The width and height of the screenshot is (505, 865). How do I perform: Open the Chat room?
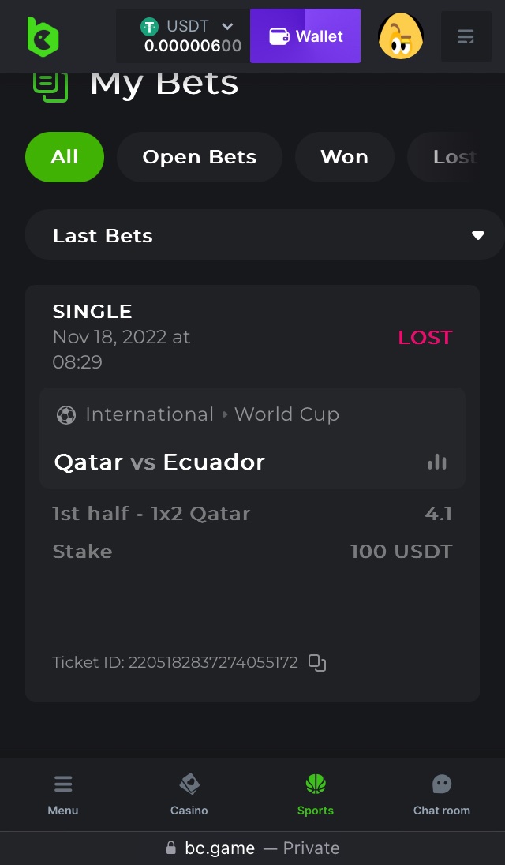click(x=442, y=794)
